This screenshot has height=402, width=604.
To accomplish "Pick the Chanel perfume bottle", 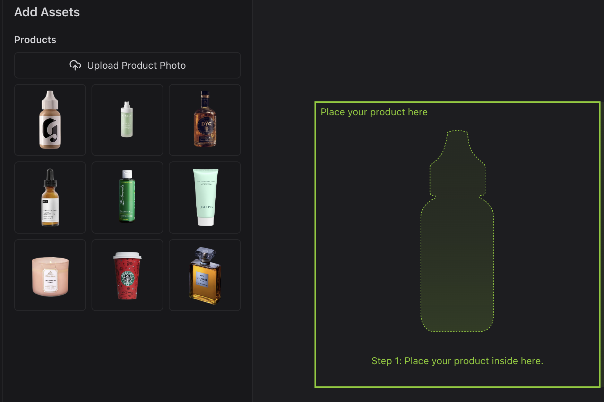I will point(205,275).
